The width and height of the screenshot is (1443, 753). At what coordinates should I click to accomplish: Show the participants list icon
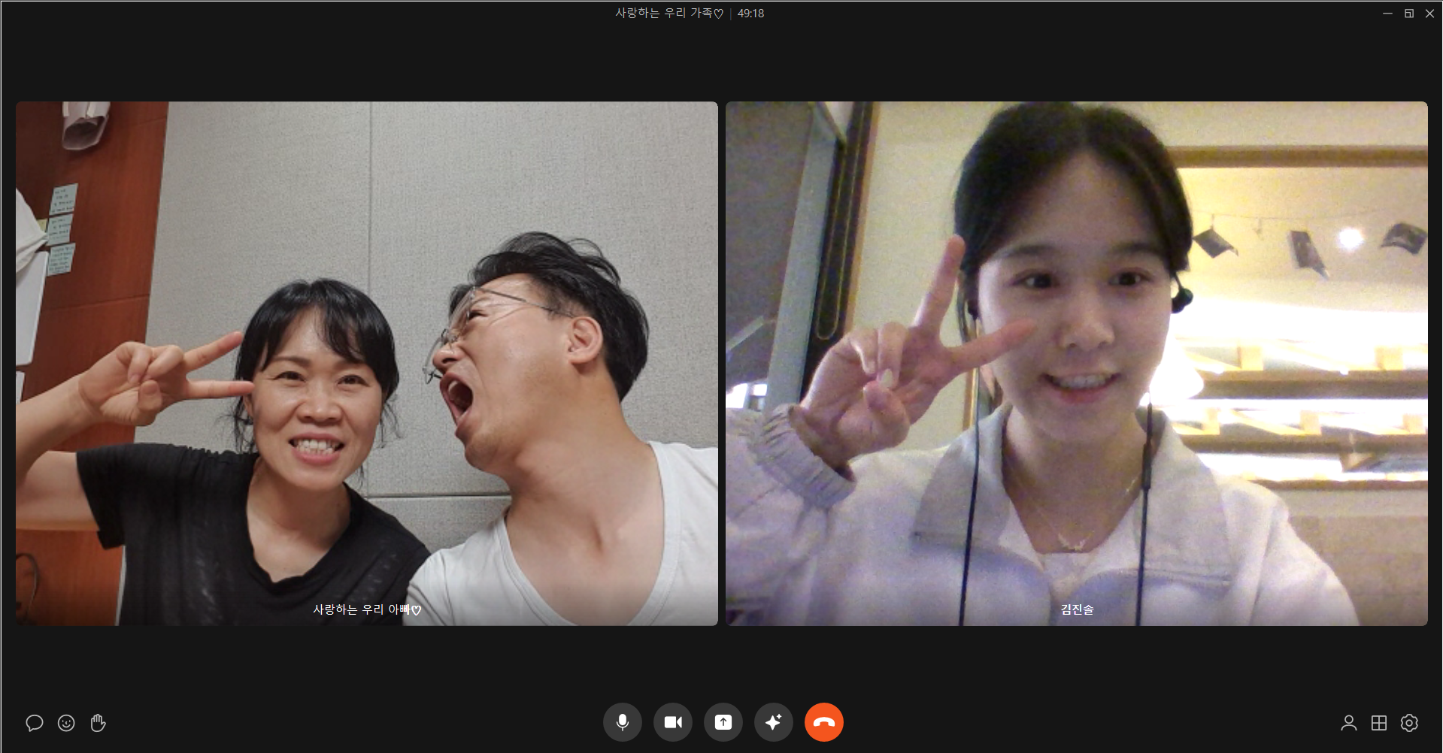click(1348, 723)
